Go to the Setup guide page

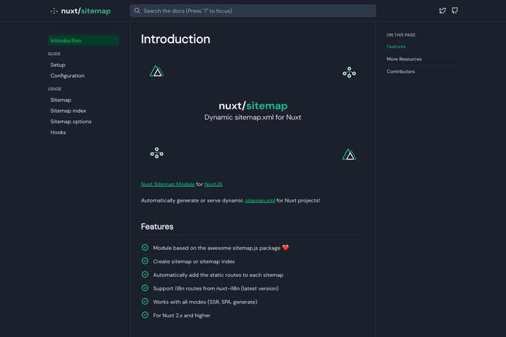[58, 65]
